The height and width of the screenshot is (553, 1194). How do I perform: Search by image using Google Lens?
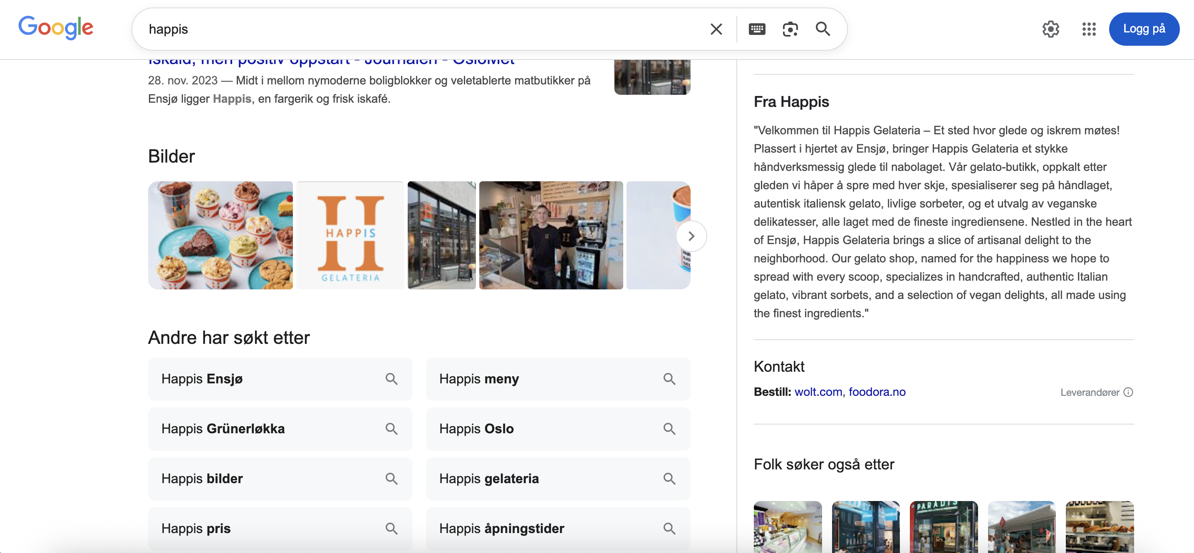click(x=790, y=29)
